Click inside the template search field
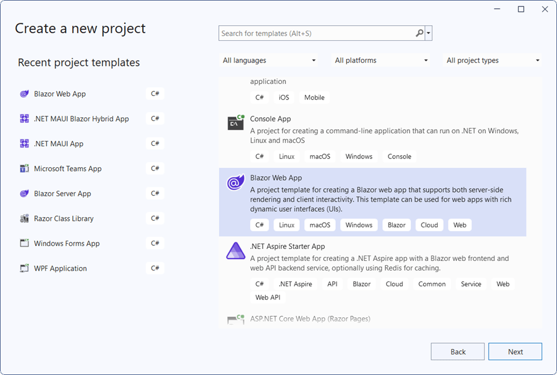Viewport: 557px width, 375px height. pos(318,33)
